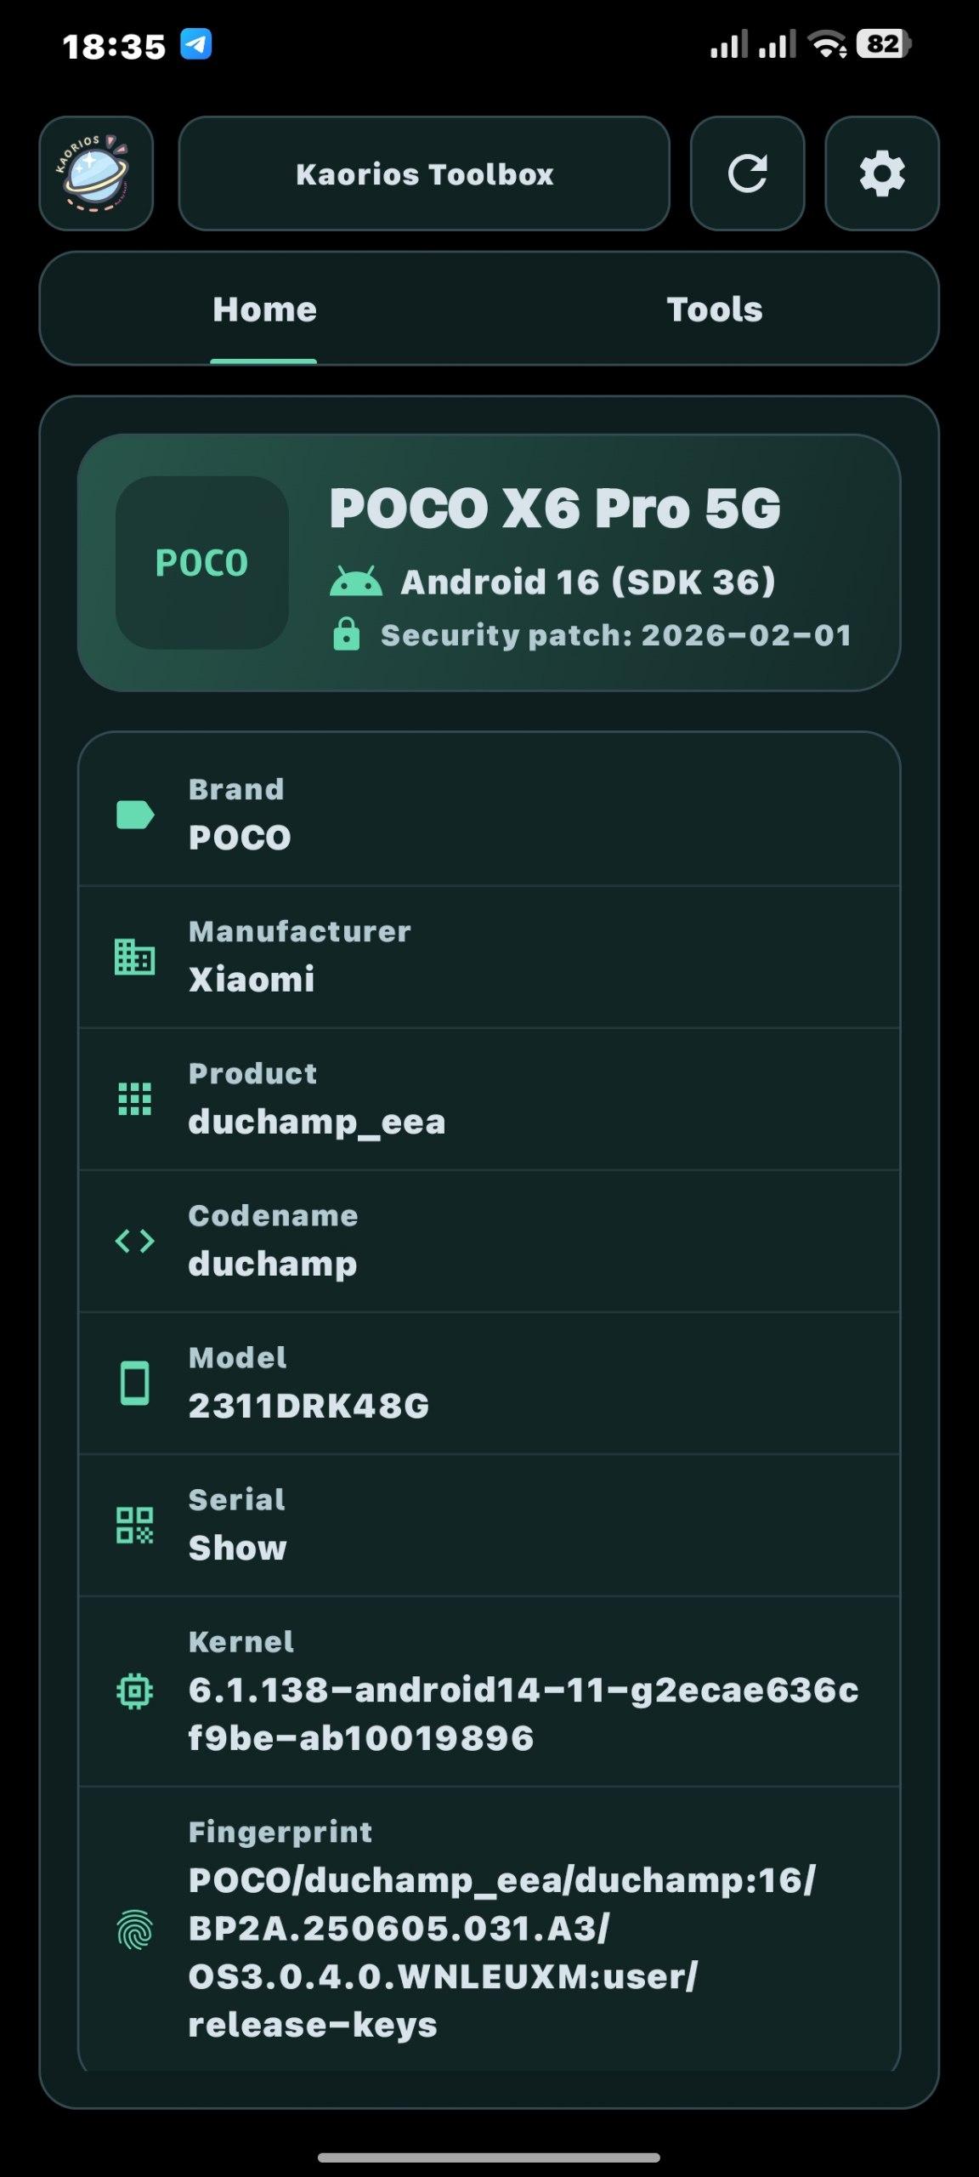The image size is (979, 2177).
Task: Open settings via the gear icon
Action: point(881,173)
